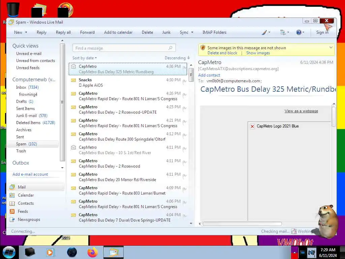
Task: Open the Inbox (7334) folder
Action: click(27, 87)
